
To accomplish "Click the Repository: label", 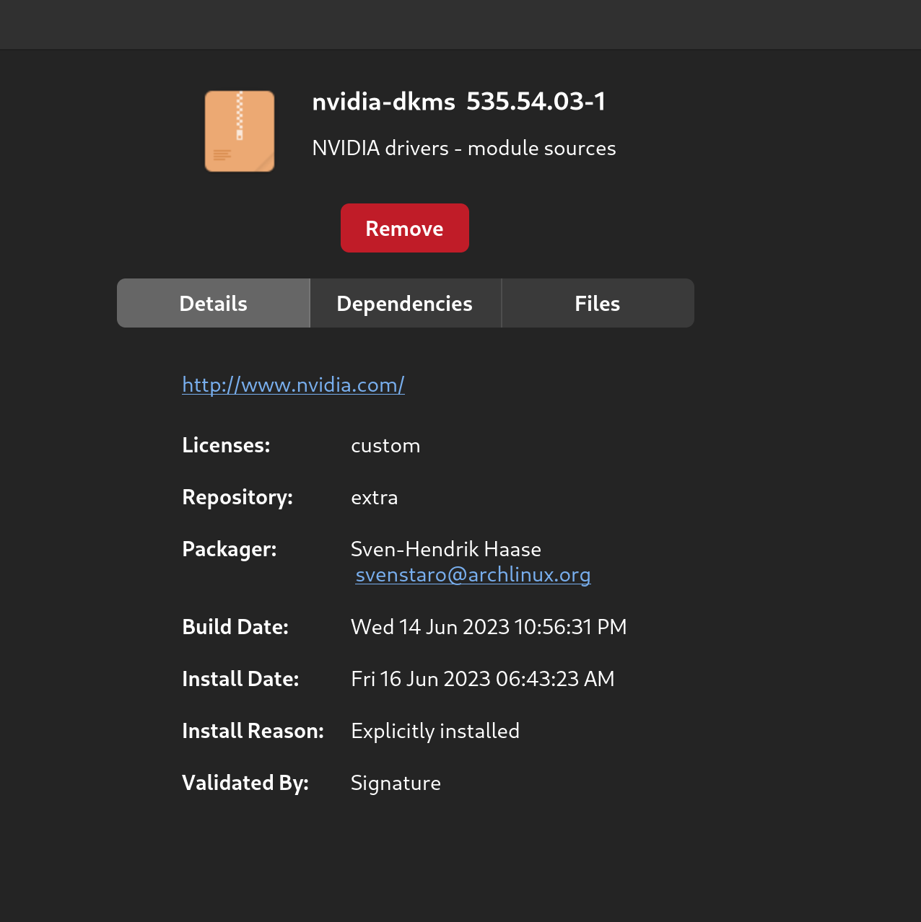I will tap(237, 497).
